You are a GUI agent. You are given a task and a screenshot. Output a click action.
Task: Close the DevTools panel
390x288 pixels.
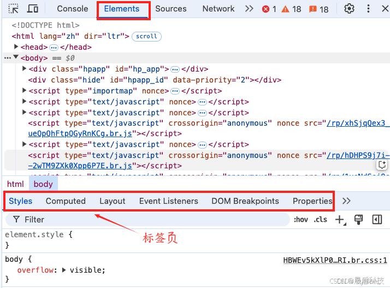coord(385,9)
